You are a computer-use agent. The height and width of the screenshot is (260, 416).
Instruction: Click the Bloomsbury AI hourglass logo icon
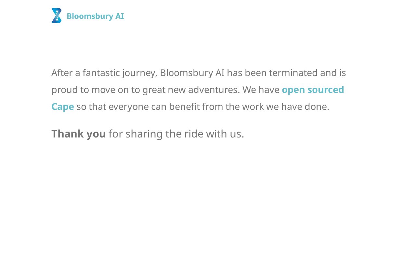[x=56, y=16]
